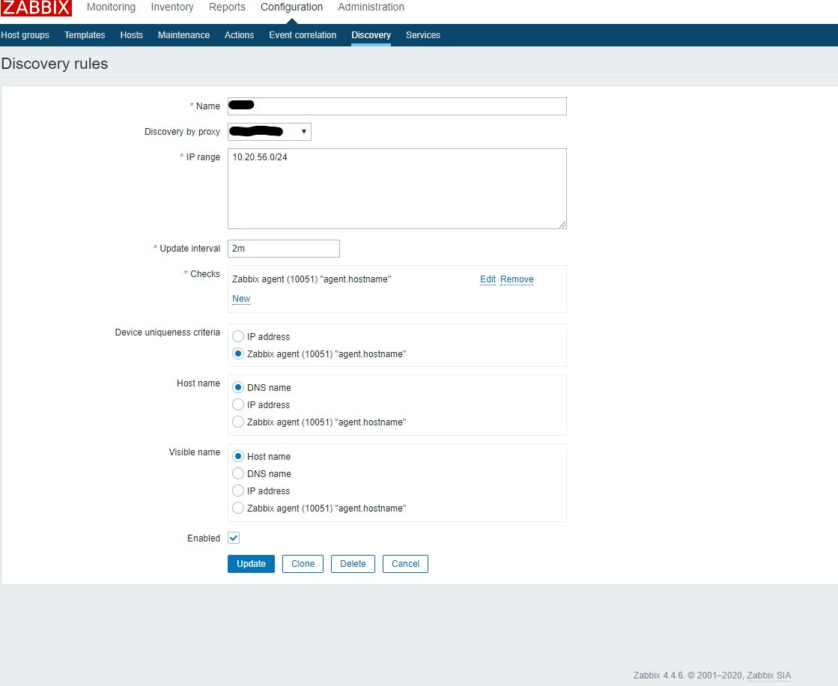Select IP address for Host name

[x=238, y=404]
